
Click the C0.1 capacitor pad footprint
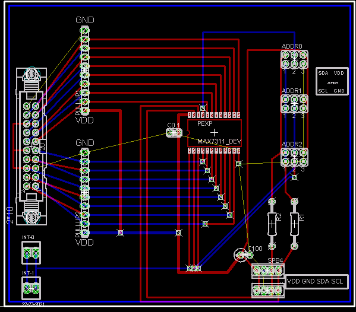coord(174,133)
